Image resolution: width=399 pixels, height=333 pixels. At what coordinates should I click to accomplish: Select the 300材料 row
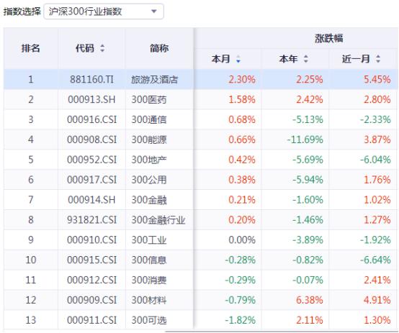pos(201,300)
